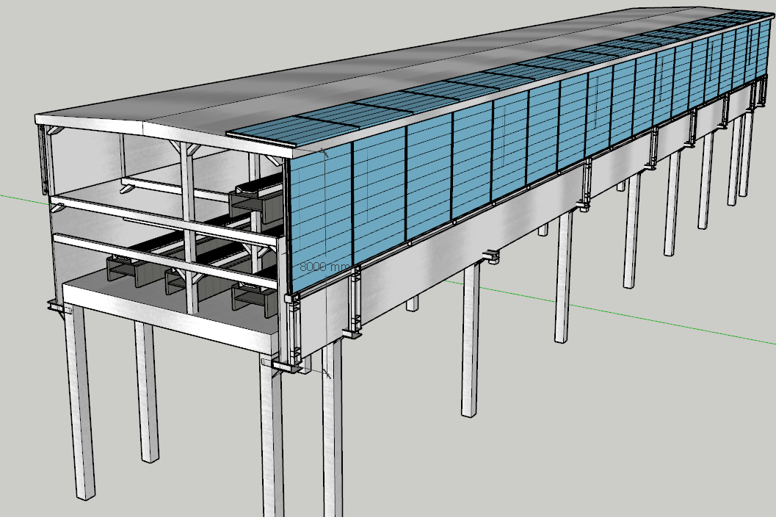This screenshot has width=776, height=517.
Task: Click the front edge of the concrete floor slab
Action: pyautogui.click(x=169, y=314)
